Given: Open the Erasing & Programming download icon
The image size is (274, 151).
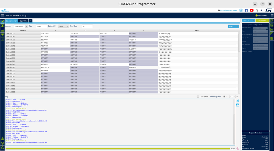Looking at the screenshot, I should pyautogui.click(x=2, y=26).
